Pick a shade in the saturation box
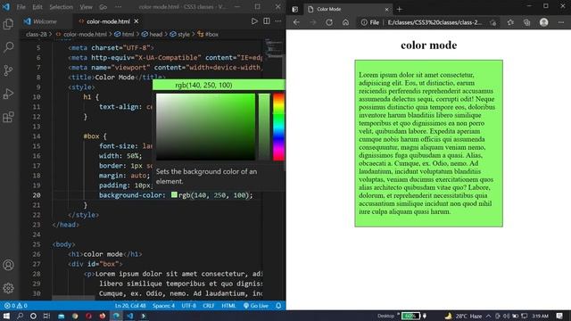The height and width of the screenshot is (321, 571). click(205, 127)
